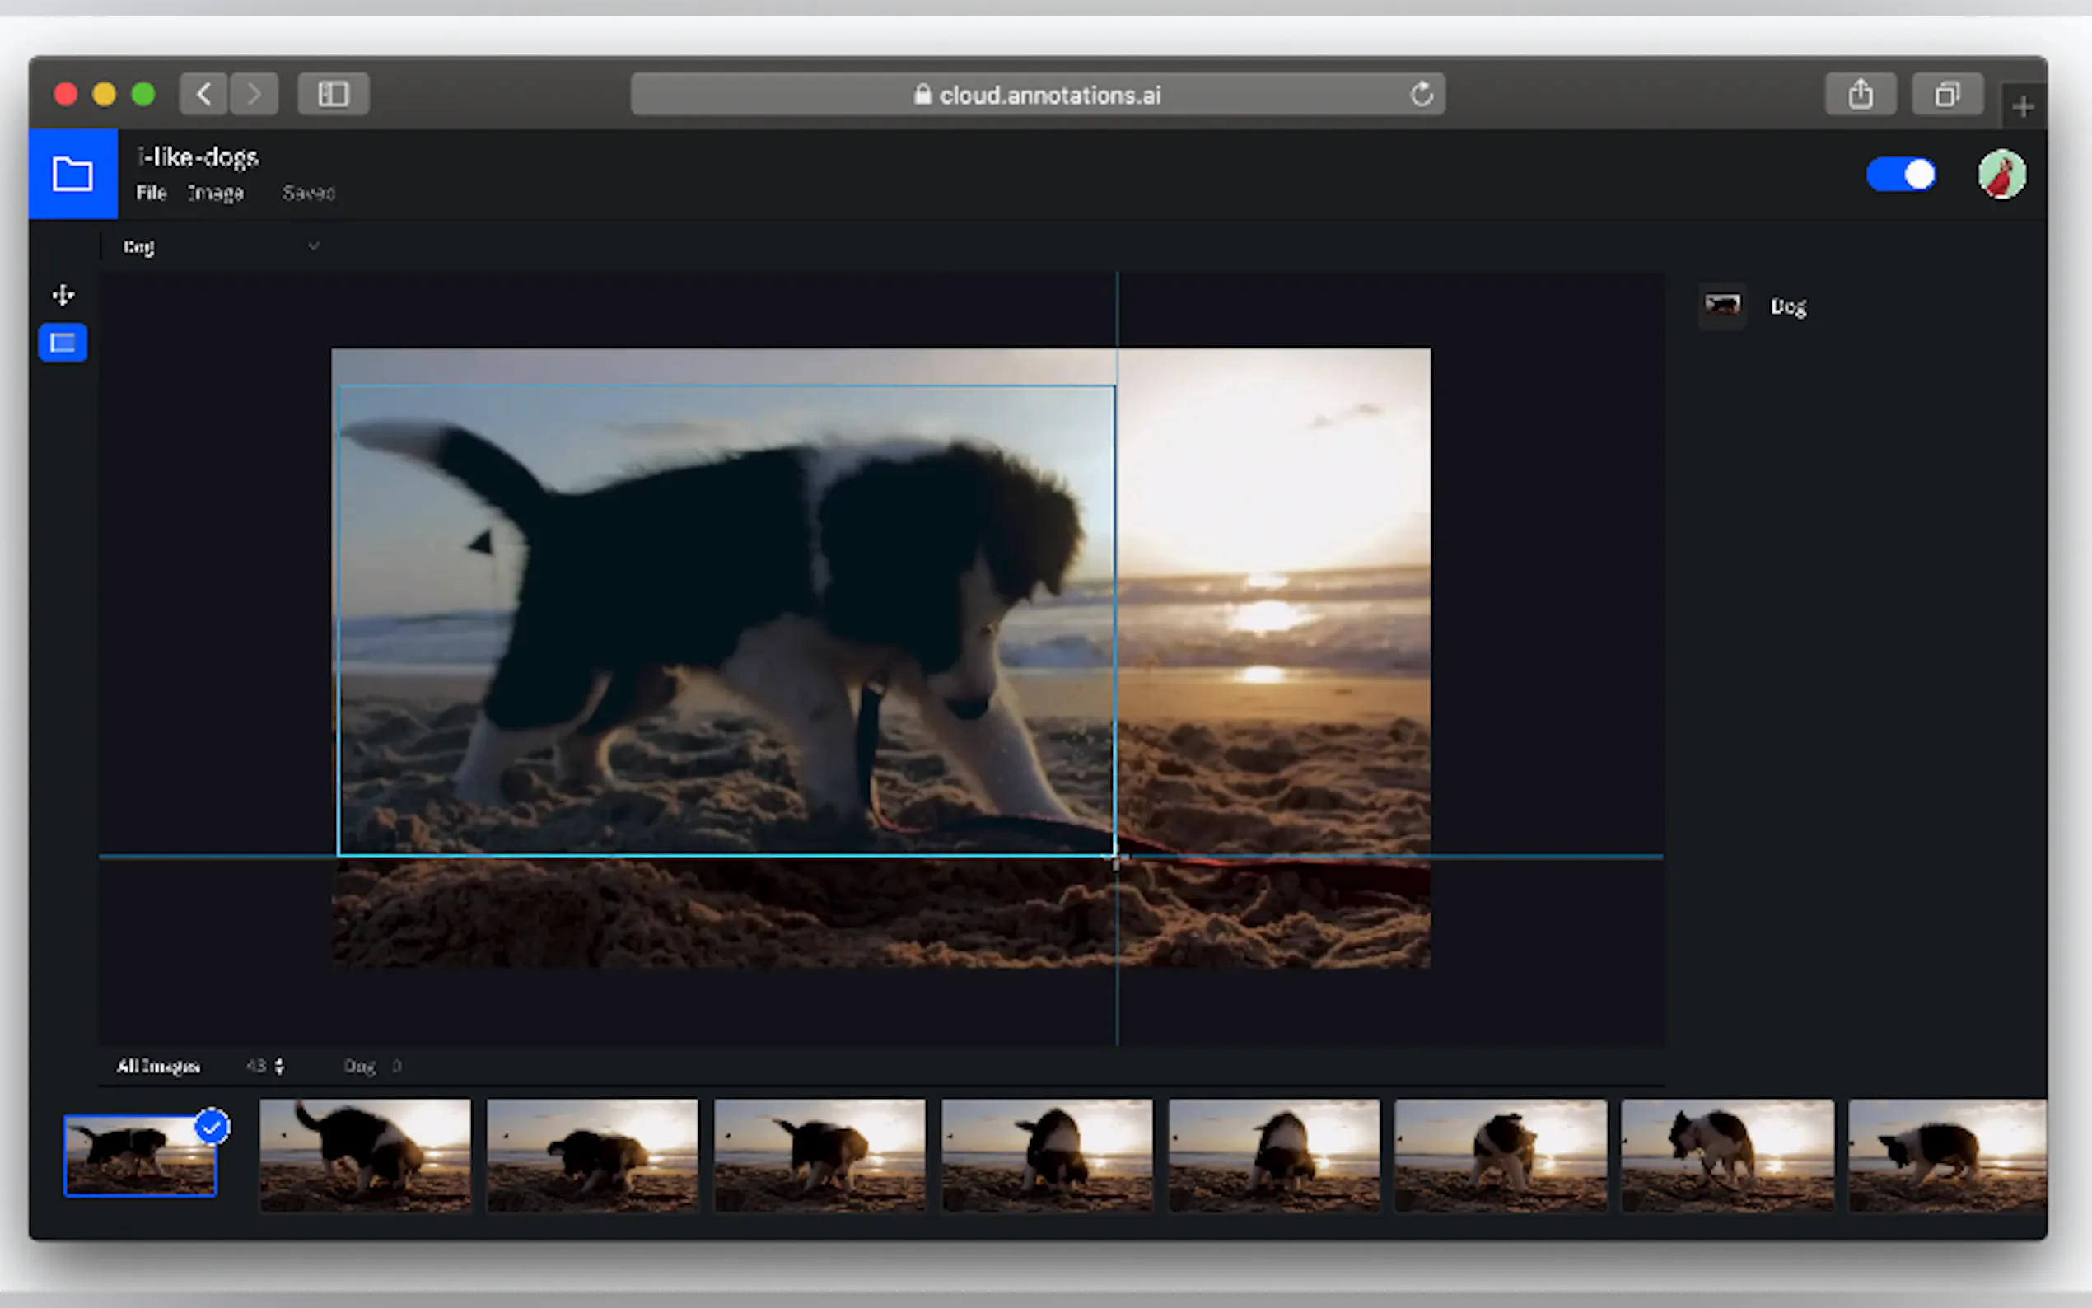Open the Image menu
Screen dimensions: 2092x1308
(x=215, y=193)
